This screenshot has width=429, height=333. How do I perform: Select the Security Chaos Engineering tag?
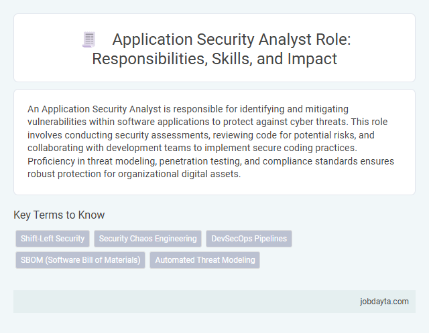[147, 239]
